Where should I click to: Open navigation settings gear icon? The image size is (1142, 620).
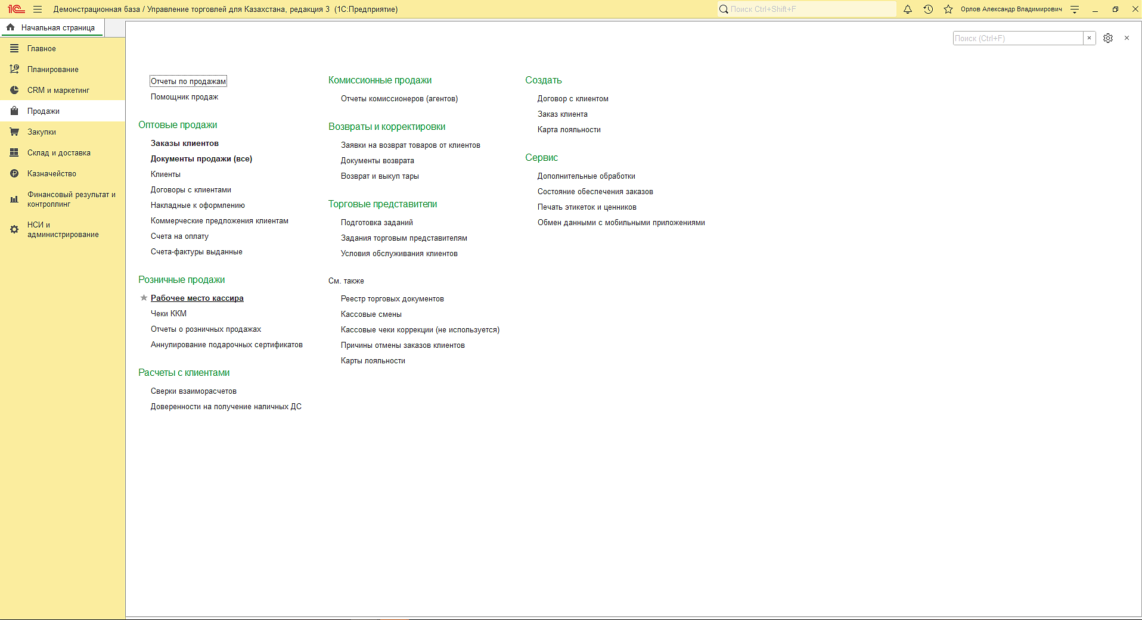pos(1108,38)
